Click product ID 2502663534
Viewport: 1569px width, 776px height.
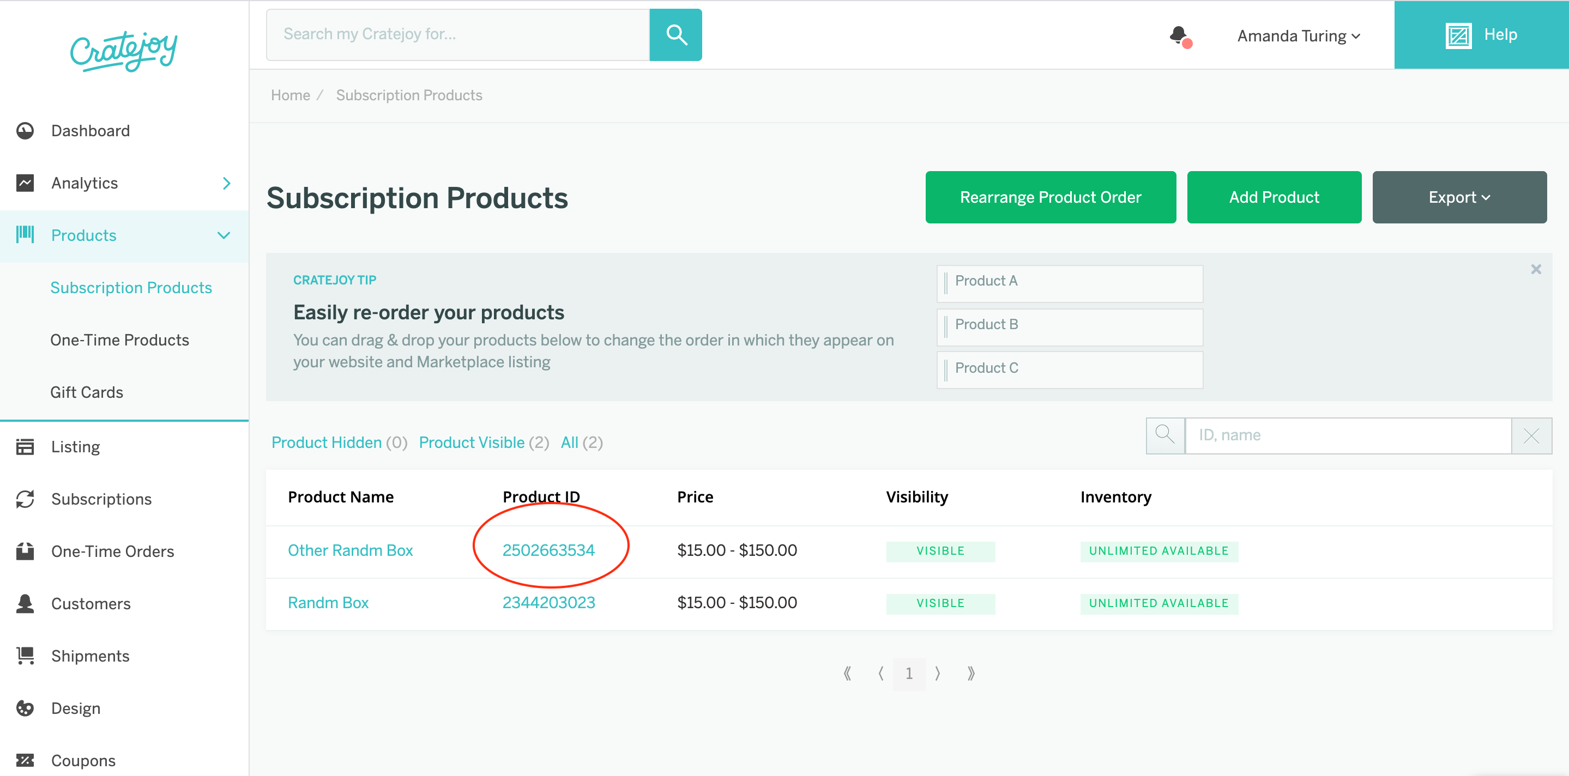(548, 550)
